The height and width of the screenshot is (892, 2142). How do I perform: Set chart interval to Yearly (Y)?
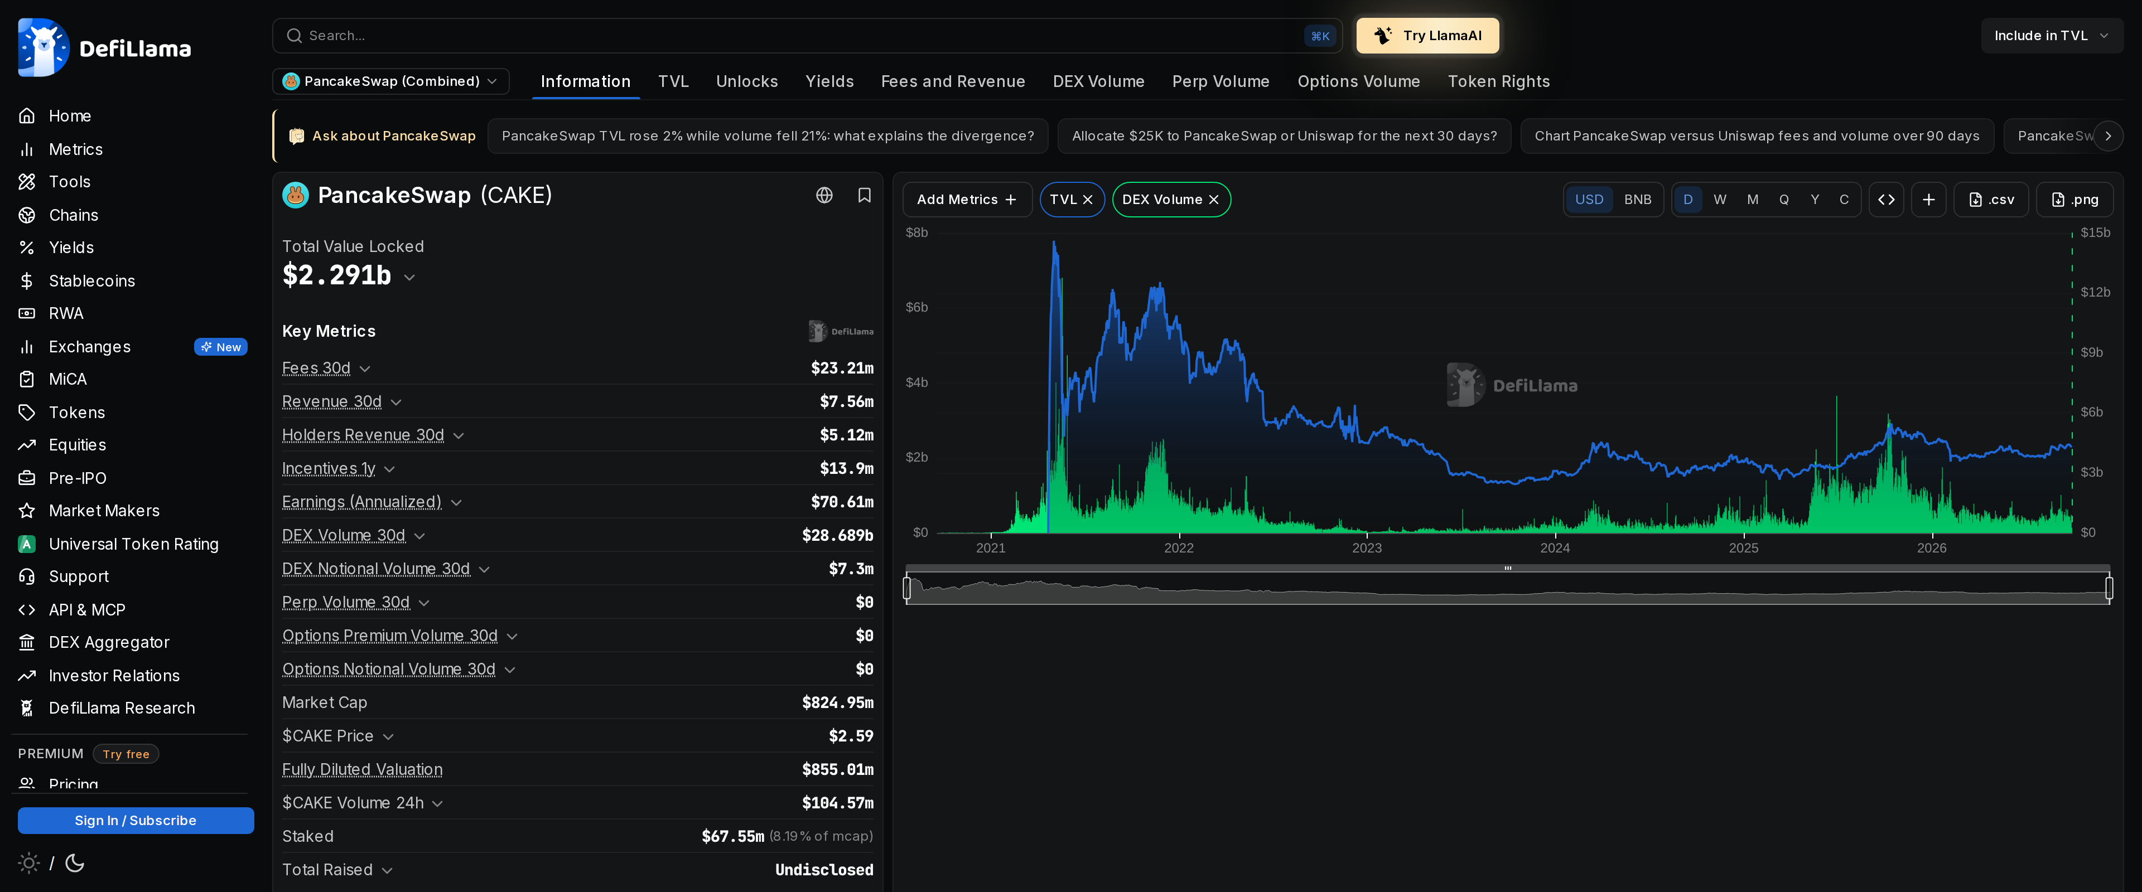click(1815, 200)
